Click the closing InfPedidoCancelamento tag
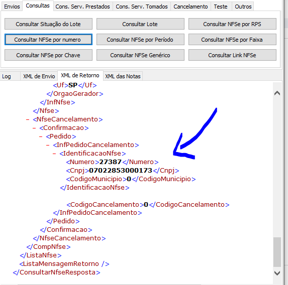The width and height of the screenshot is (288, 285). (x=98, y=213)
